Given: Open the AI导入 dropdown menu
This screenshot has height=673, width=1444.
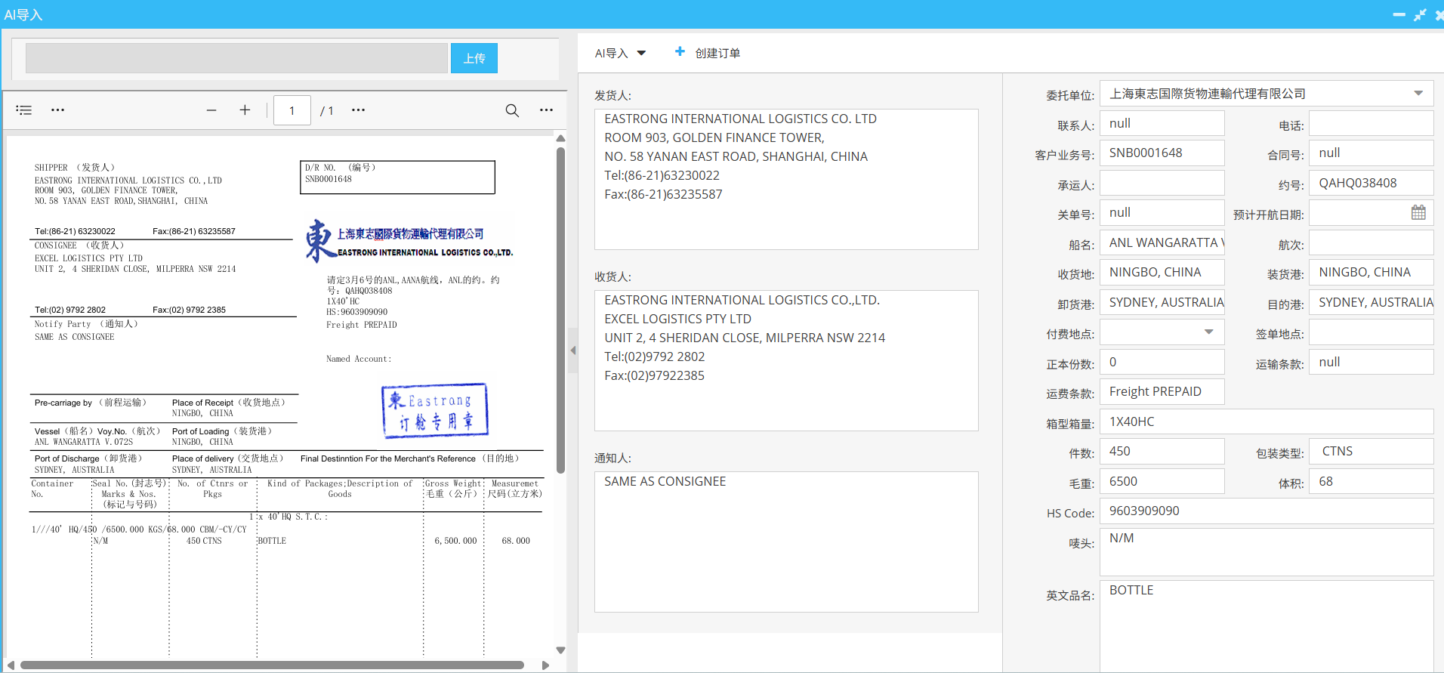Looking at the screenshot, I should [x=620, y=53].
